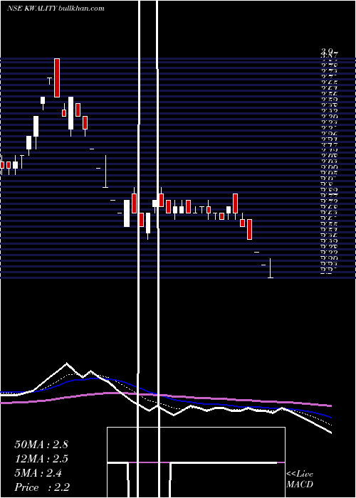Click the '<<Live MACD' label
356x498 pixels.
point(300,479)
